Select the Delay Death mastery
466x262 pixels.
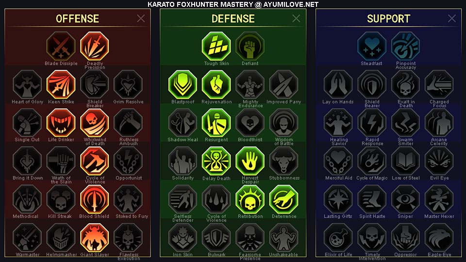216,161
